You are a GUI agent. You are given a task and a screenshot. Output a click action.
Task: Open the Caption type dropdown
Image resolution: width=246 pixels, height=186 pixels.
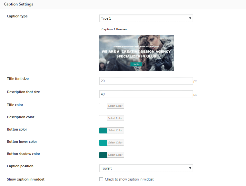click(x=146, y=18)
